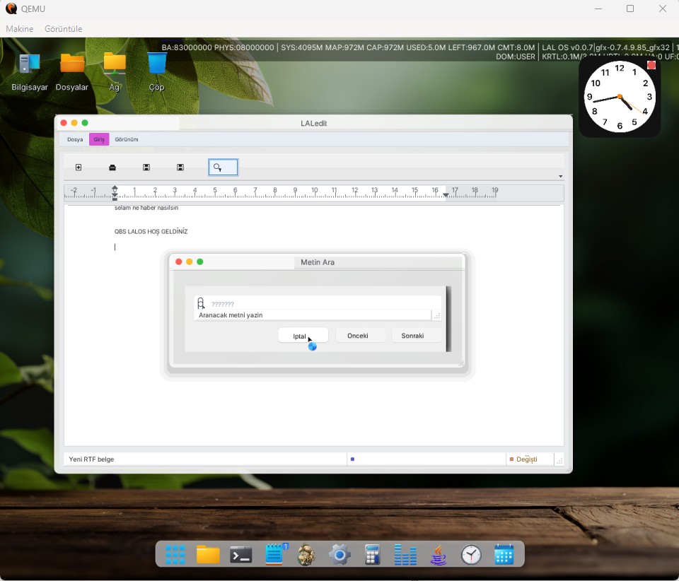679x581 pixels.
Task: Close the clock widget with red square
Action: coord(651,65)
